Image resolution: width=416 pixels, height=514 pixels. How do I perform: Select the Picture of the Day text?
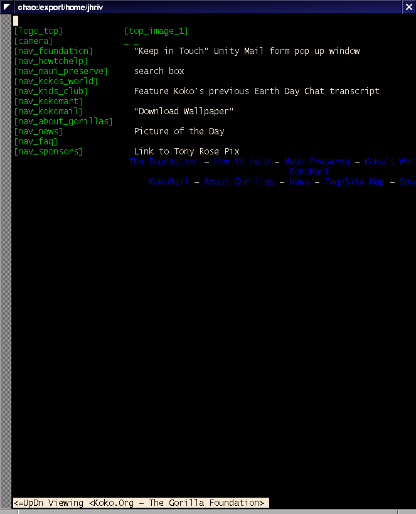point(179,131)
